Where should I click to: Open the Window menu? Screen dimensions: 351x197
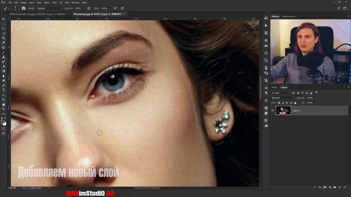pos(76,2)
